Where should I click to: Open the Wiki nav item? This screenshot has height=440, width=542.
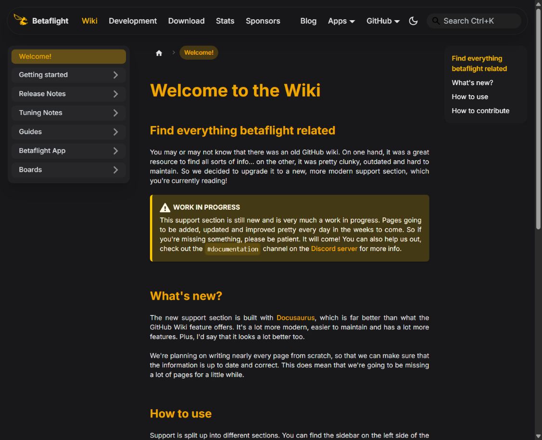89,21
